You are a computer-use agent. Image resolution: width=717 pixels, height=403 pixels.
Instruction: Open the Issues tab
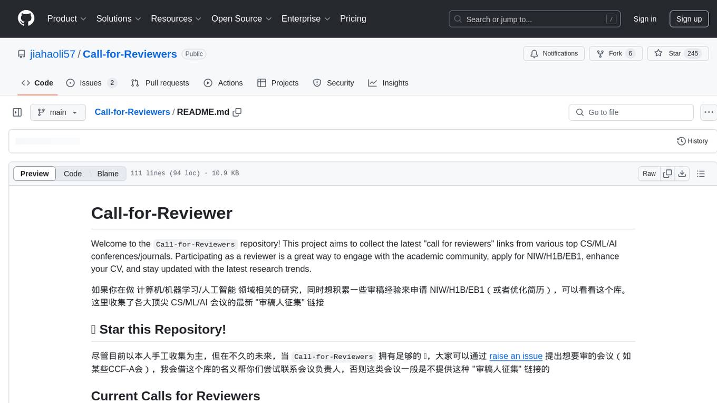[x=91, y=83]
